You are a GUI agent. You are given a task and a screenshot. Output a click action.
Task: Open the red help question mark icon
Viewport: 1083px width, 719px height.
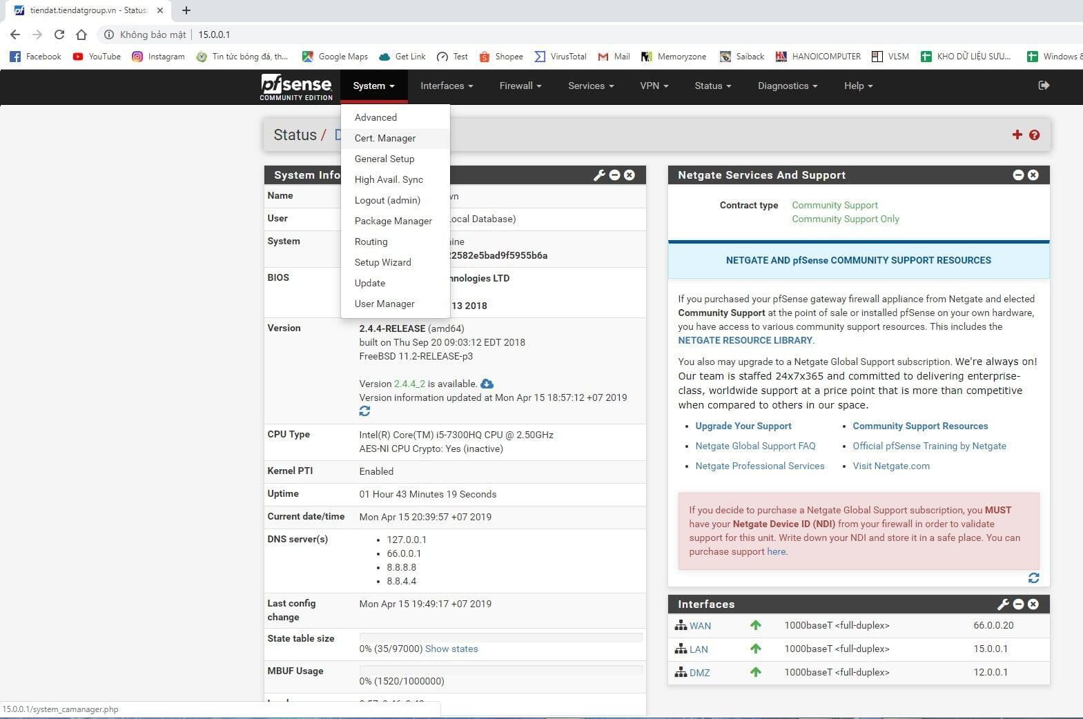click(1034, 135)
